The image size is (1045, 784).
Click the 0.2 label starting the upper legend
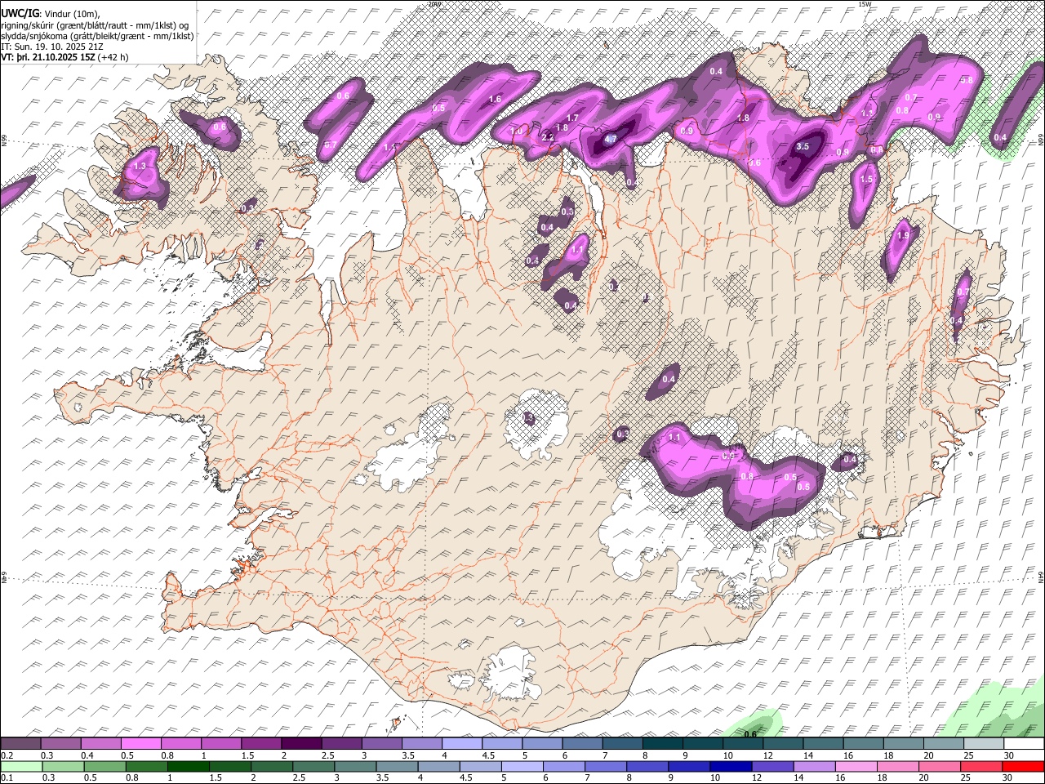click(x=7, y=755)
